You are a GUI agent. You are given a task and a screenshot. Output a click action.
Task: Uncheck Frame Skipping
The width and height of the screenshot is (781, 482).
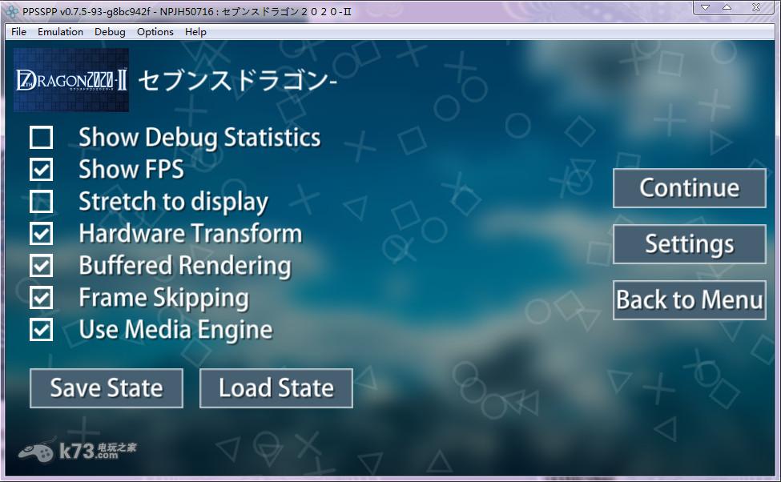click(x=42, y=298)
